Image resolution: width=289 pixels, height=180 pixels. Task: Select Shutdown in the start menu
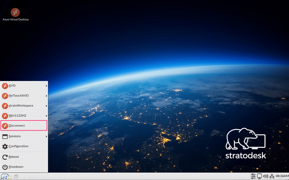(x=24, y=167)
